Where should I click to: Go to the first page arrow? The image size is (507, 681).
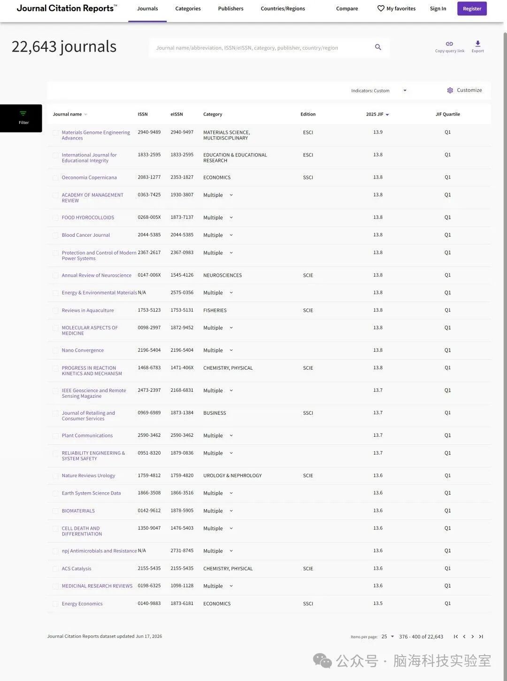pos(455,636)
